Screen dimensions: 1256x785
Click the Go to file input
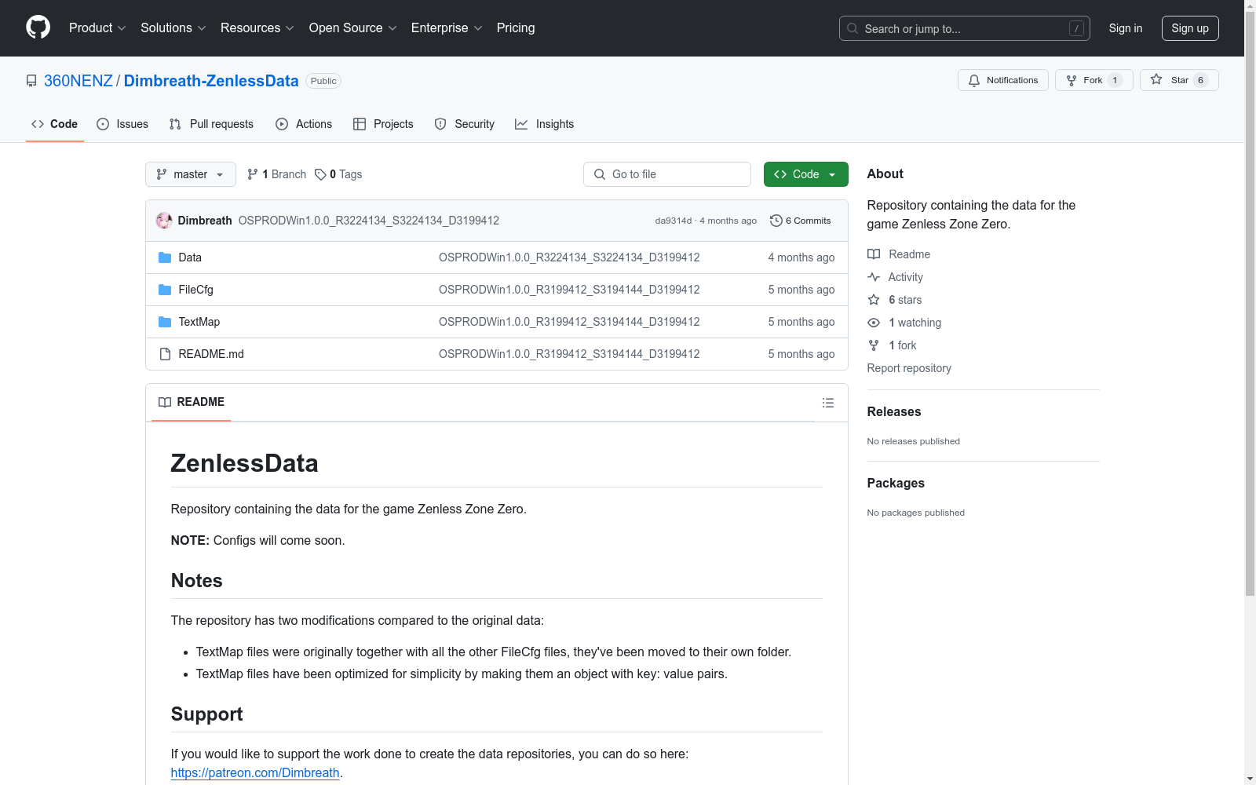pos(667,174)
